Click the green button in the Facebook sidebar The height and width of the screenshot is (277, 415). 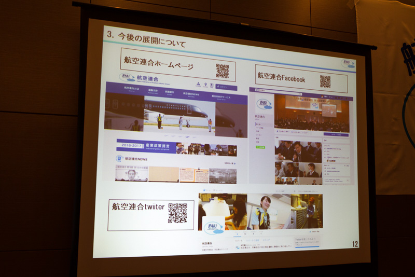(x=260, y=147)
